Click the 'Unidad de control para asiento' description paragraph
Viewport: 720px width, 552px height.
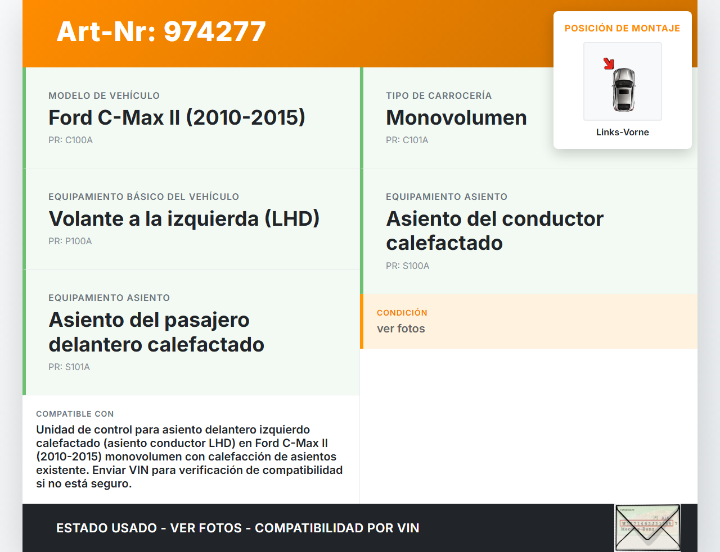[x=190, y=457]
